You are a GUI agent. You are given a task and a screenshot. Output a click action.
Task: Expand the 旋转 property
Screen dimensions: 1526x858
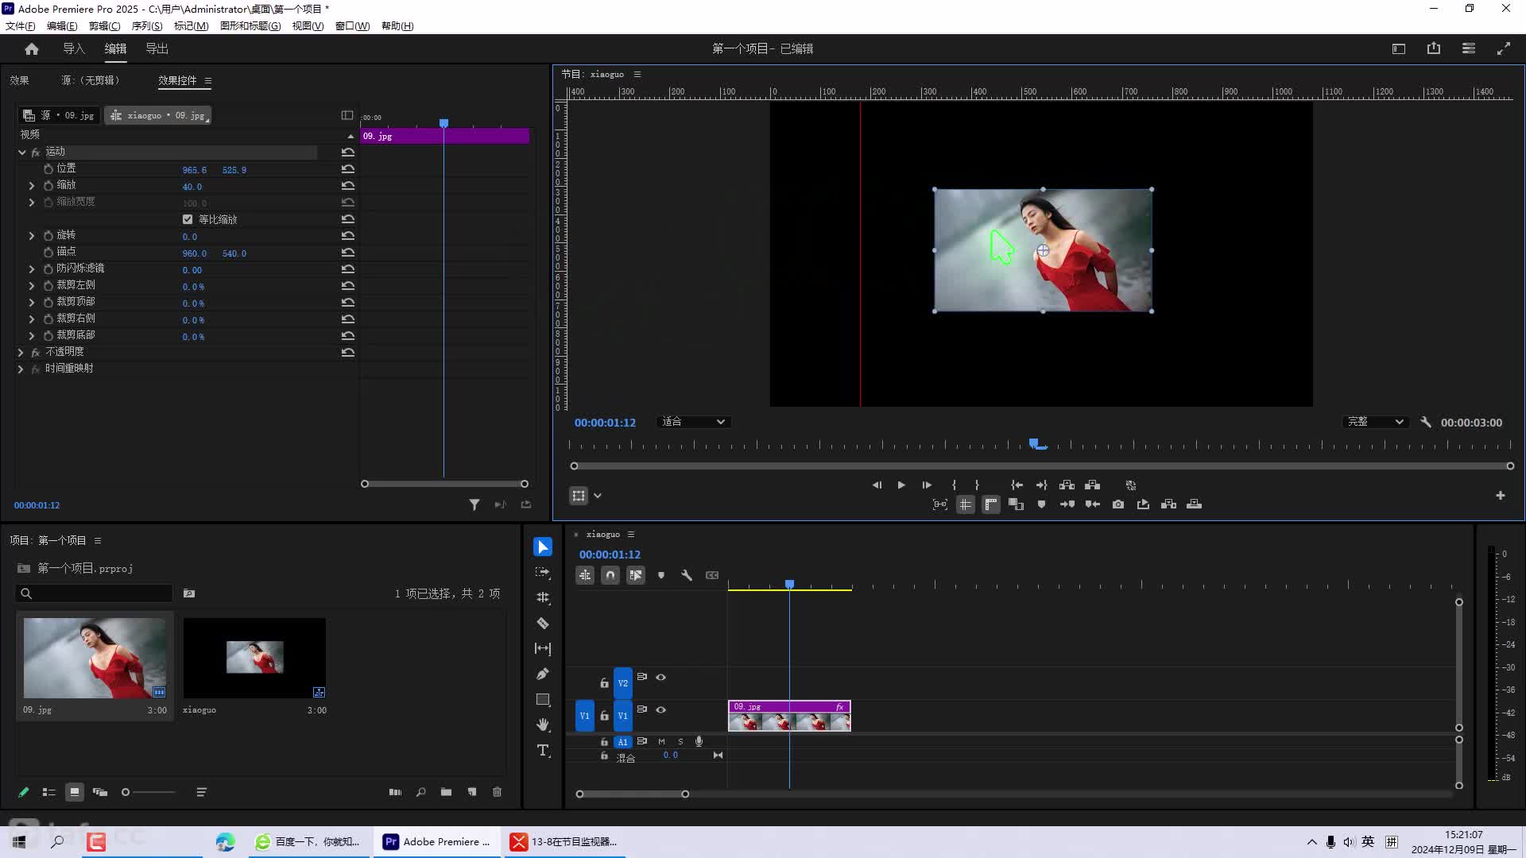[32, 236]
